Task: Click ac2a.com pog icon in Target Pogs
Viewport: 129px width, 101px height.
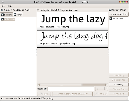Action: pyautogui.click(x=111, y=19)
